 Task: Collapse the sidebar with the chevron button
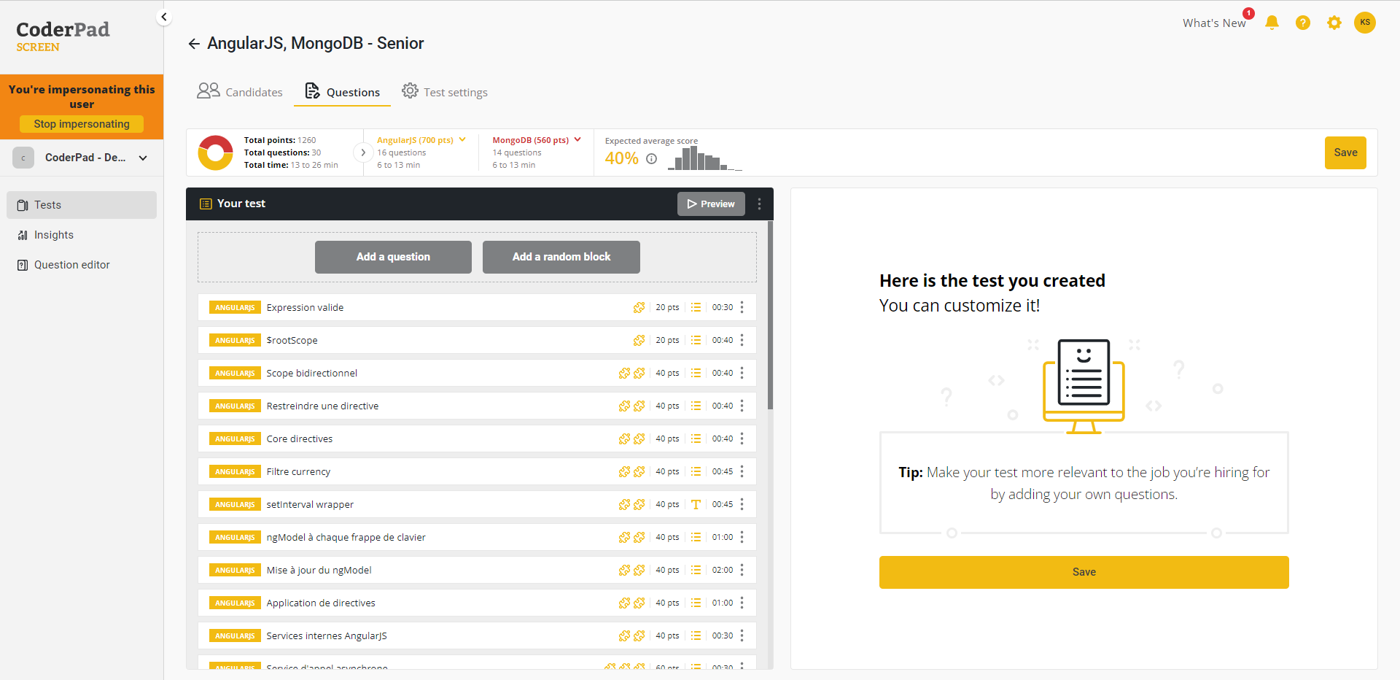(164, 17)
